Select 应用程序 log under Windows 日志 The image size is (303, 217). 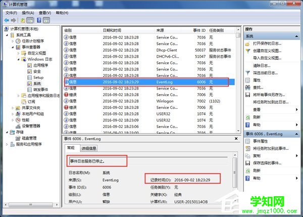point(40,65)
